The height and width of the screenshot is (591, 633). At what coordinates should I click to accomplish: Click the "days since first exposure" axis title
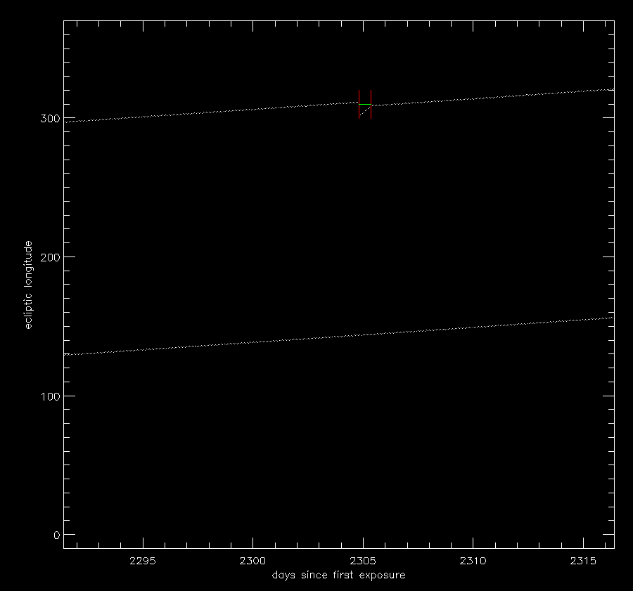339,575
